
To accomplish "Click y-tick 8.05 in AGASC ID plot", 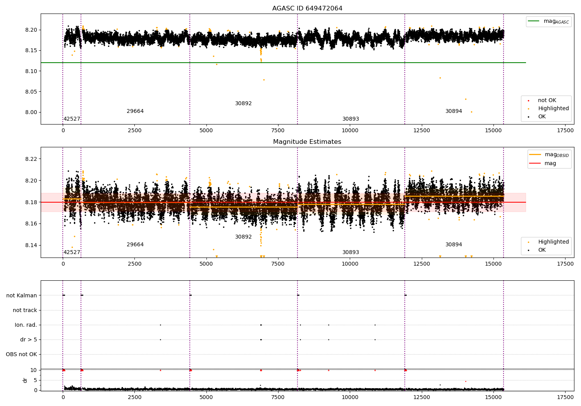I will click(31, 92).
